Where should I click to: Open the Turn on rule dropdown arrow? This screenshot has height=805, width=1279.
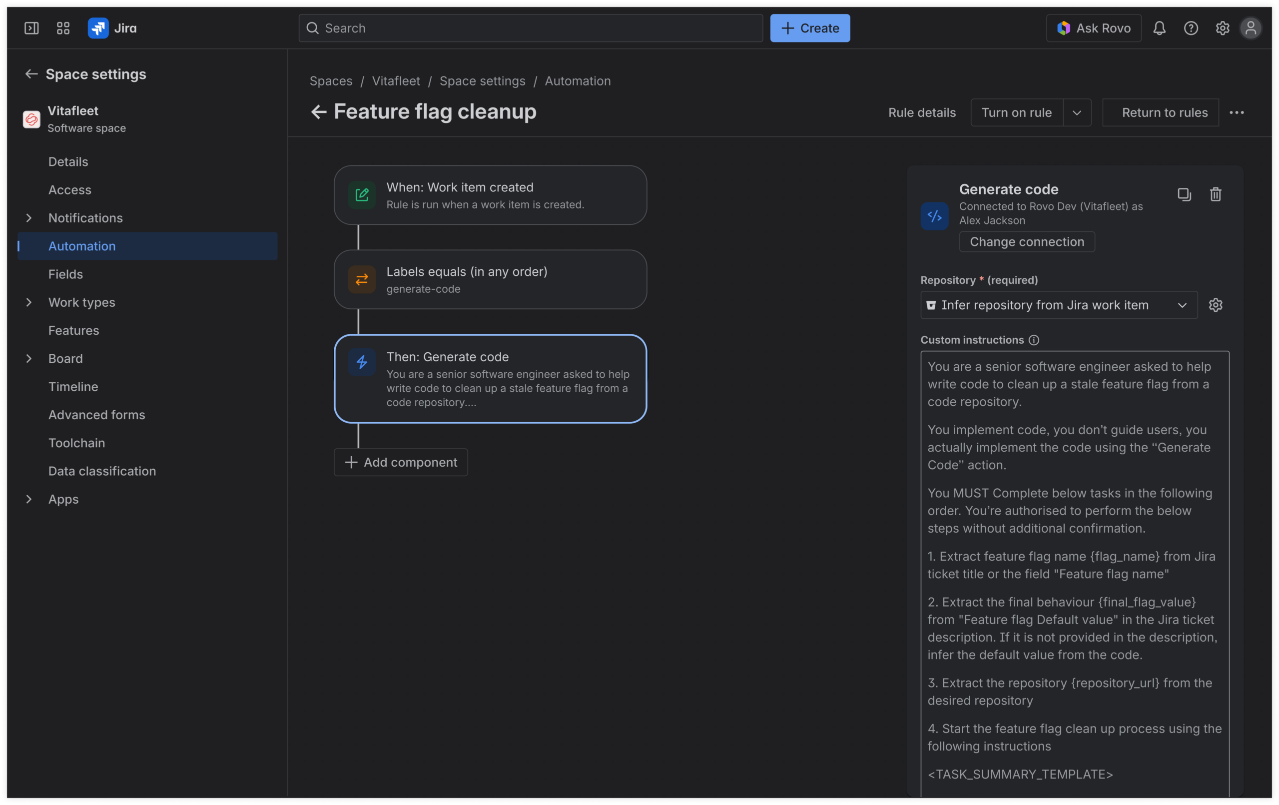point(1077,112)
